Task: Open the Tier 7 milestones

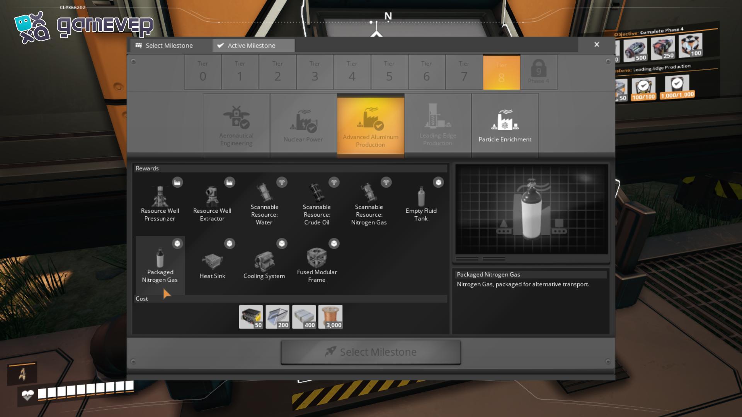Action: point(464,72)
